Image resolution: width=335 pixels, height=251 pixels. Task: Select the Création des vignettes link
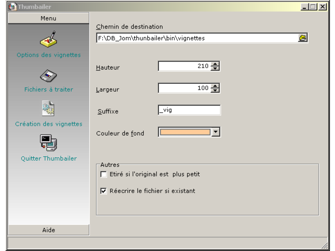(x=49, y=124)
